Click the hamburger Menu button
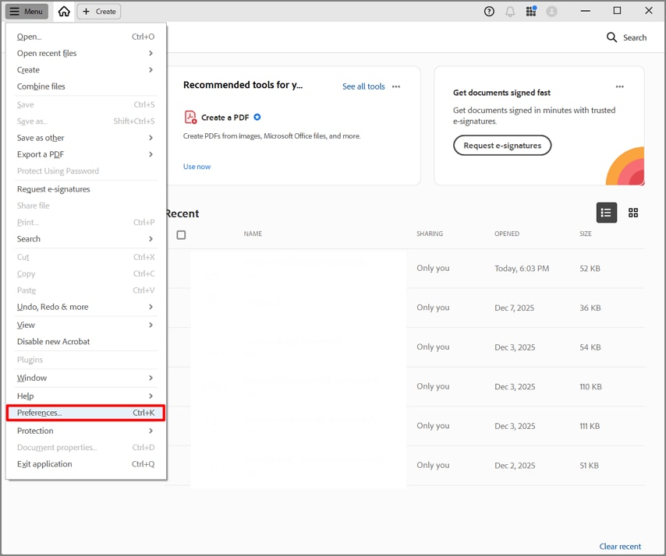 [x=27, y=12]
